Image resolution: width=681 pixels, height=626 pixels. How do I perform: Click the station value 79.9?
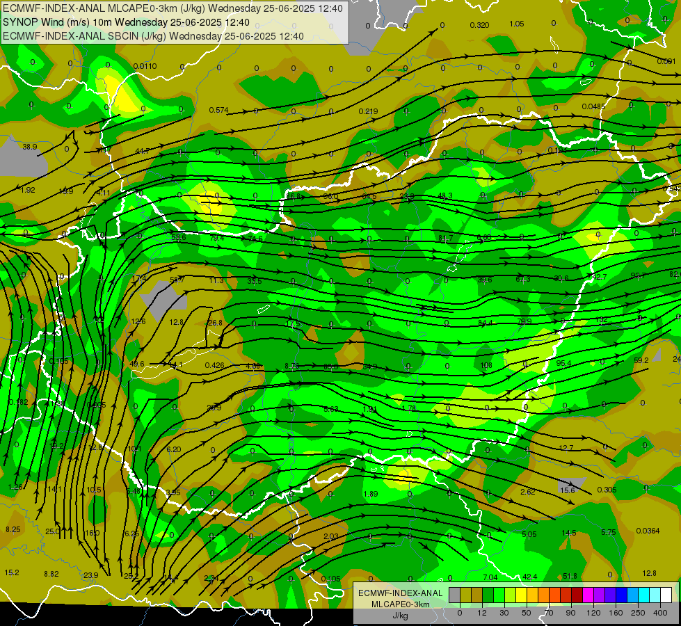point(524,321)
